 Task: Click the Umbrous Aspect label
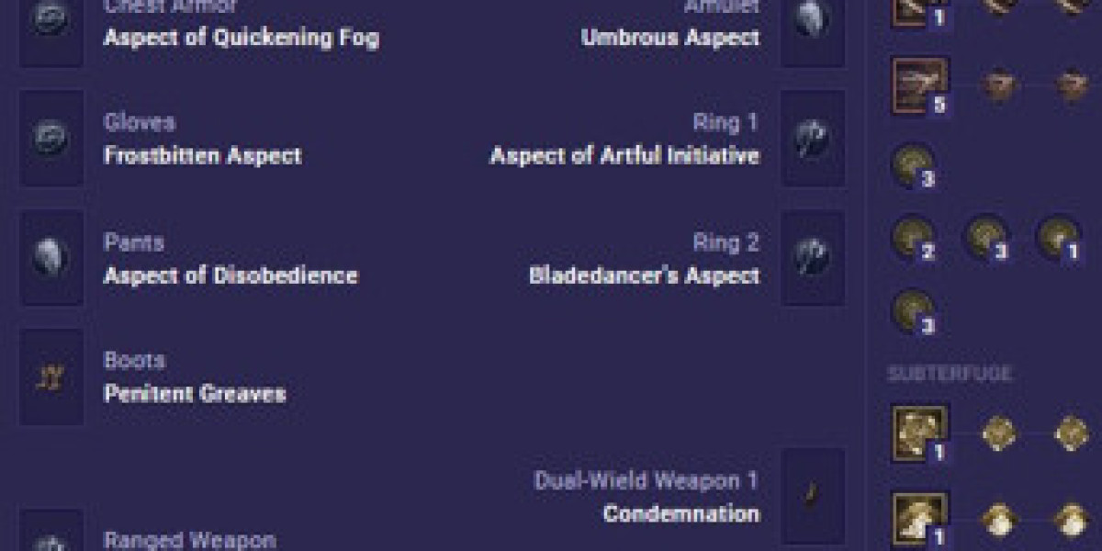tap(670, 38)
